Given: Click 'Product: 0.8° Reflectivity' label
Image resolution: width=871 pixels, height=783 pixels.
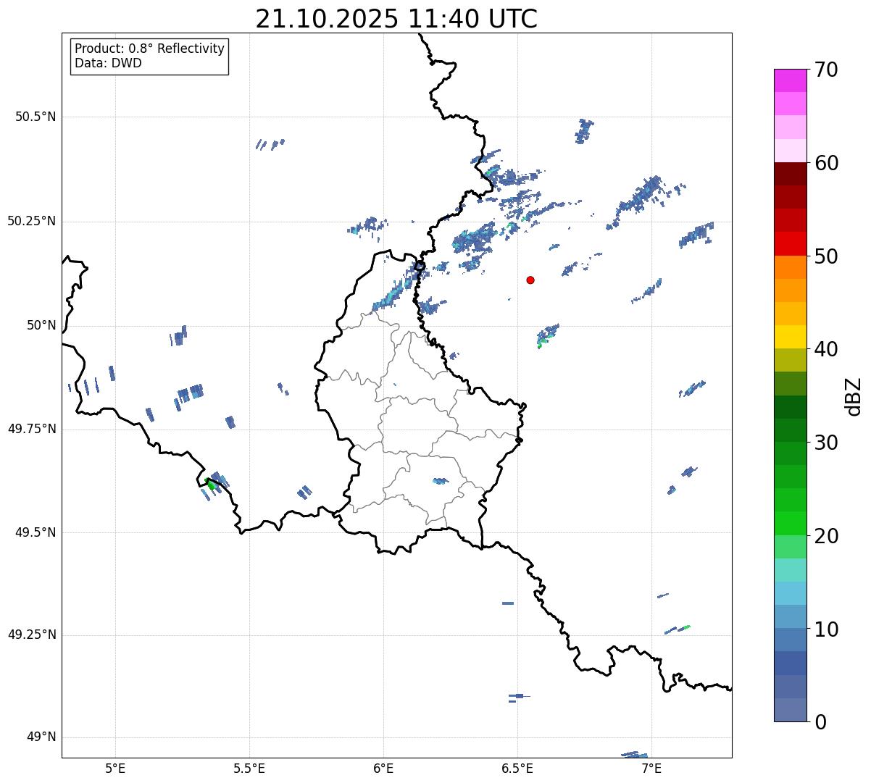Looking at the screenshot, I should tap(150, 49).
